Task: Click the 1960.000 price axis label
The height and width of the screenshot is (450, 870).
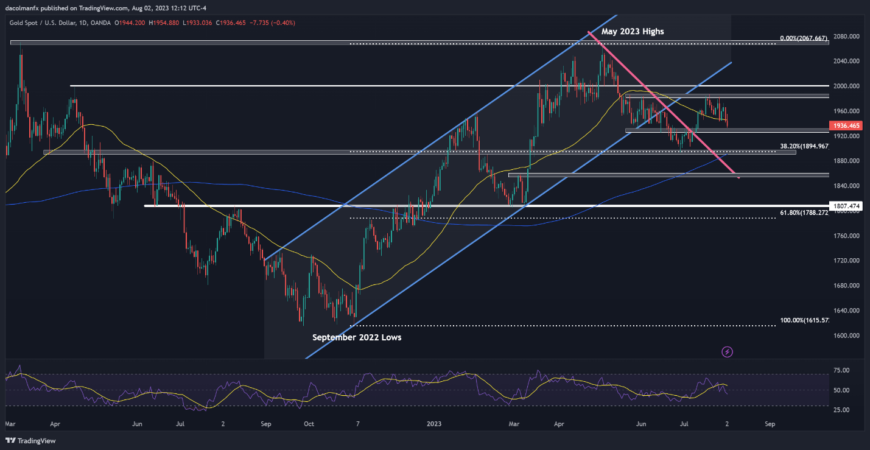Action: coord(846,111)
